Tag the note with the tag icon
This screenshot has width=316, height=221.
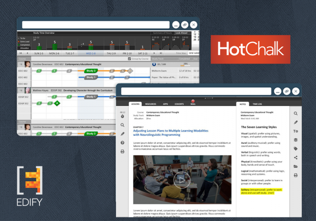point(296,149)
